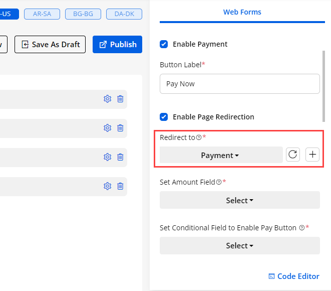Viewport: 331px width, 291px height.
Task: Click help icon next to Redirect to label
Action: [x=199, y=137]
